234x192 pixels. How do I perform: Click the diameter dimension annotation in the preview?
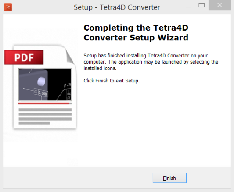click(x=68, y=85)
